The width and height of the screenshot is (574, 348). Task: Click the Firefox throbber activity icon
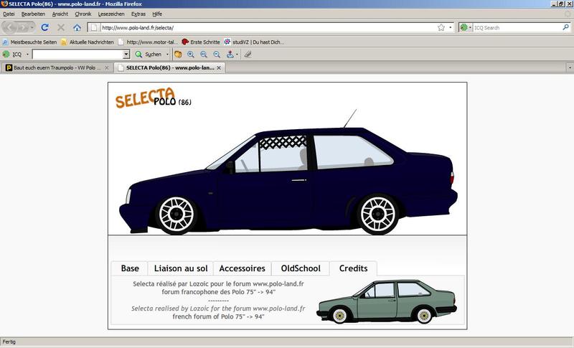568,14
